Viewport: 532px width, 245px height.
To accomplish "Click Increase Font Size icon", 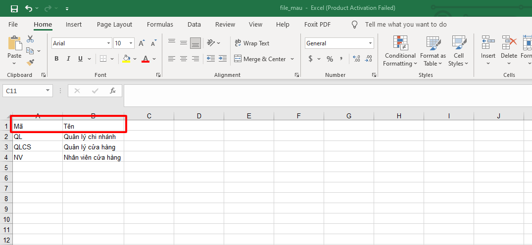I will (x=142, y=43).
